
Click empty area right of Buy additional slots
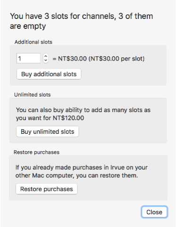(123, 74)
